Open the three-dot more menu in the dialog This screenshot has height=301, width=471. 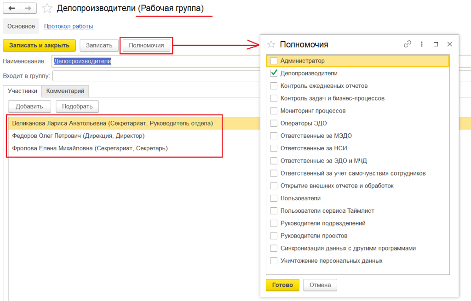coord(421,44)
